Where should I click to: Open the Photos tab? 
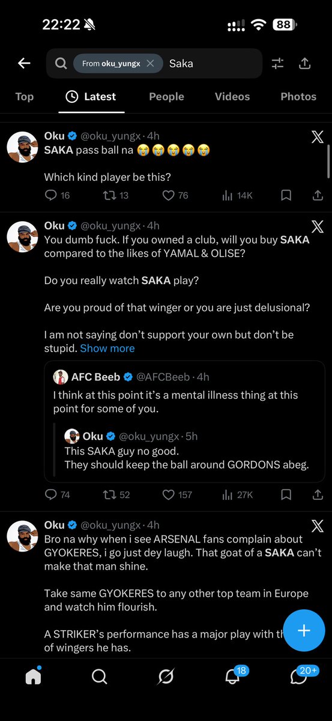click(298, 96)
